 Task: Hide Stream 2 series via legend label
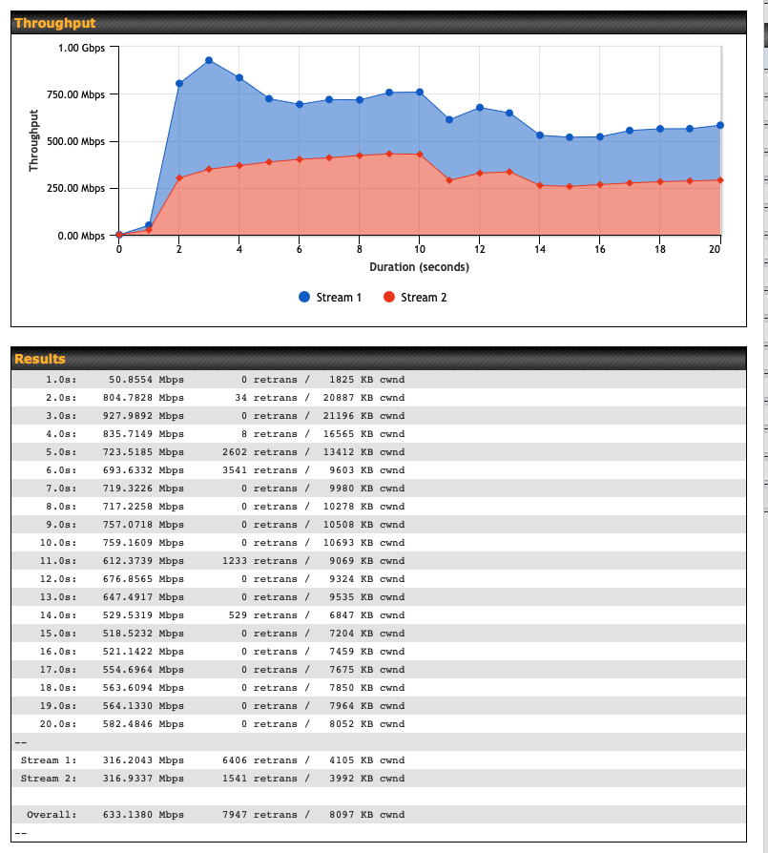click(424, 298)
